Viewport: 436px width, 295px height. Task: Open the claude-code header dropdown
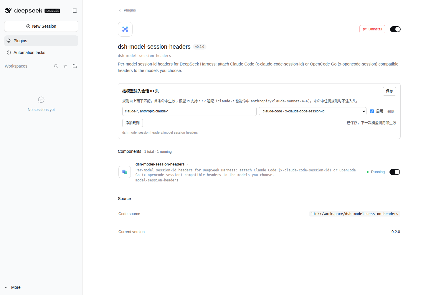pyautogui.click(x=313, y=111)
